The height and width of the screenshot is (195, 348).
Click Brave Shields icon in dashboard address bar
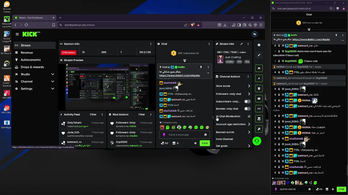[192, 25]
